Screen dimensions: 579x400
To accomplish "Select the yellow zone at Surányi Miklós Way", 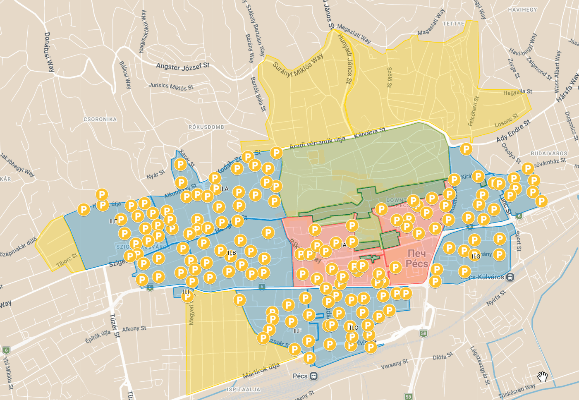I will point(302,99).
